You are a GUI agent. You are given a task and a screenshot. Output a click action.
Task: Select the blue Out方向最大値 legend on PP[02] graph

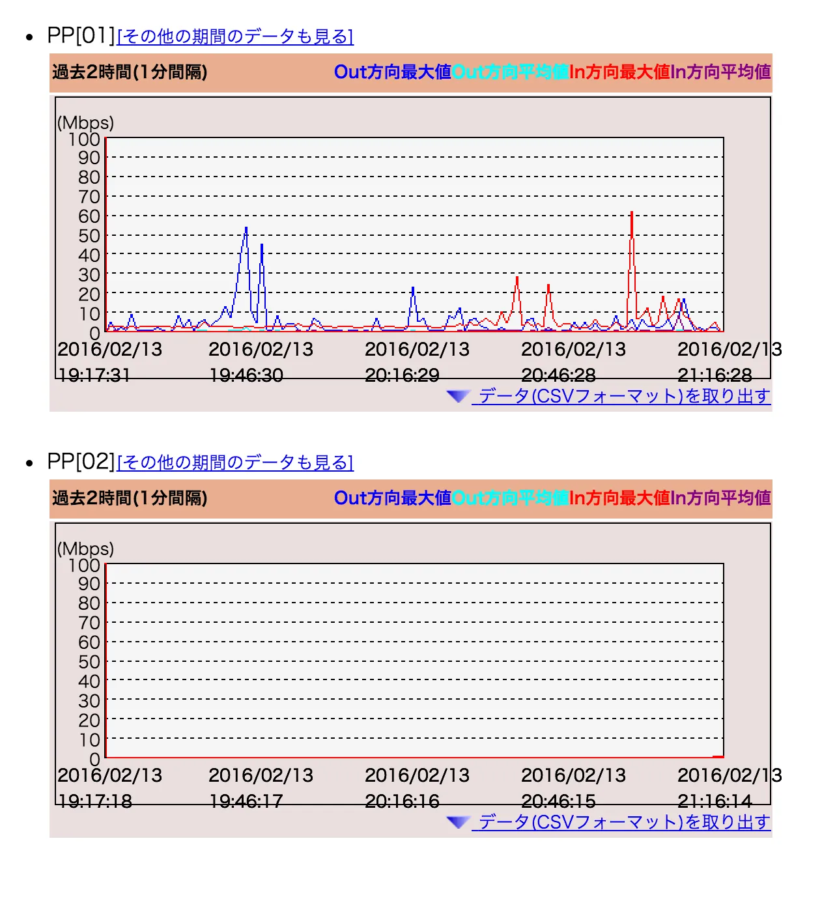[391, 499]
